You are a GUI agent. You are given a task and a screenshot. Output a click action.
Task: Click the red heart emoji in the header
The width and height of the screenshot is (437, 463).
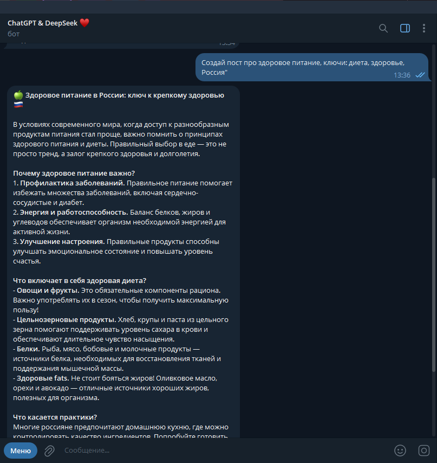84,23
